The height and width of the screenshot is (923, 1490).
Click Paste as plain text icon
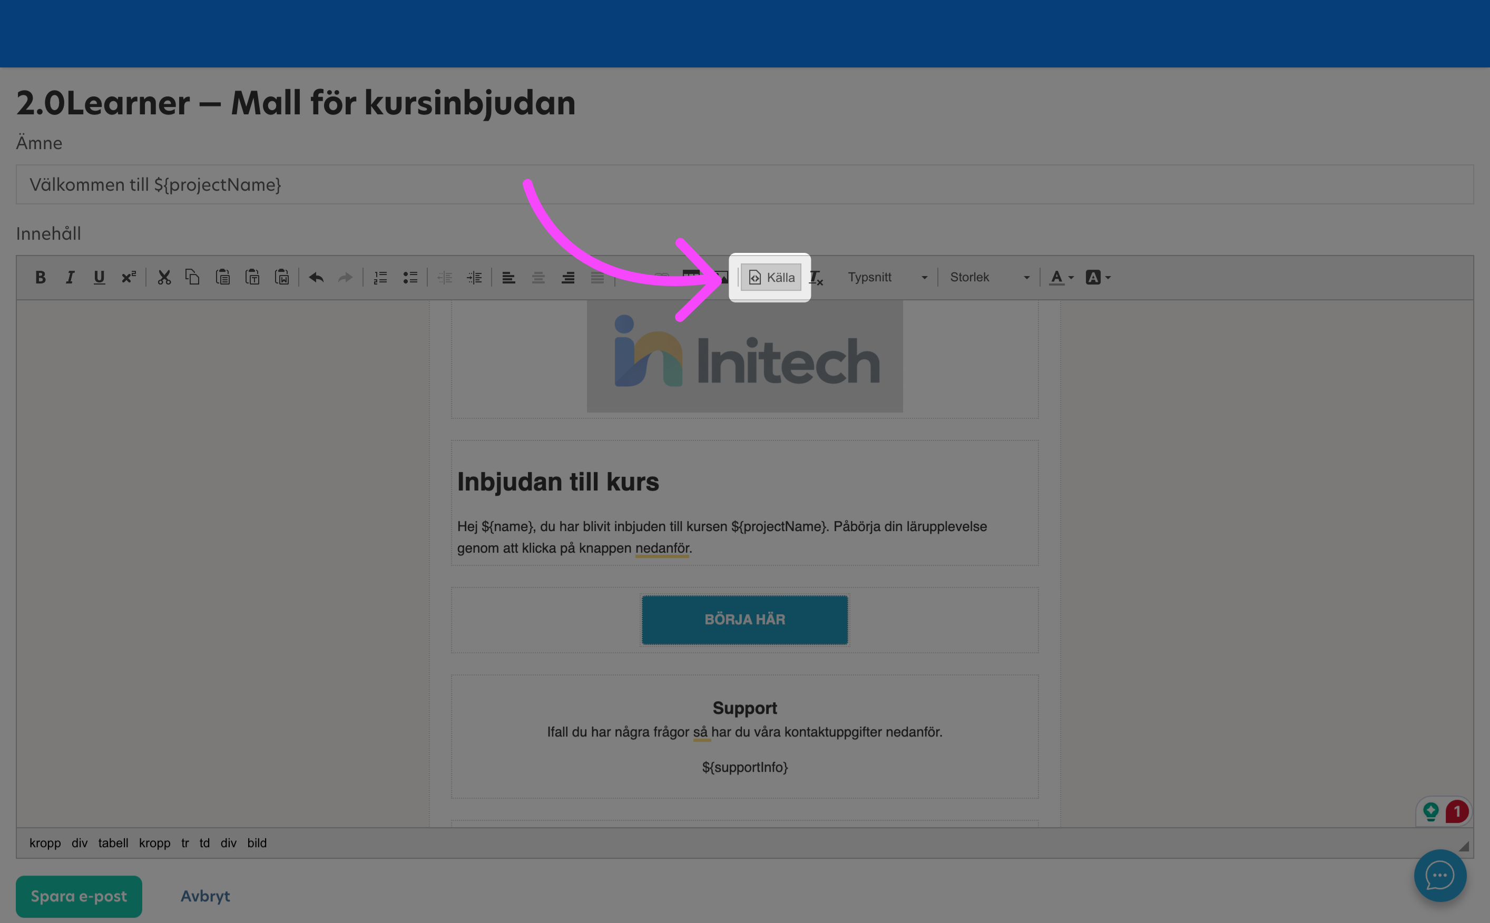coord(252,277)
